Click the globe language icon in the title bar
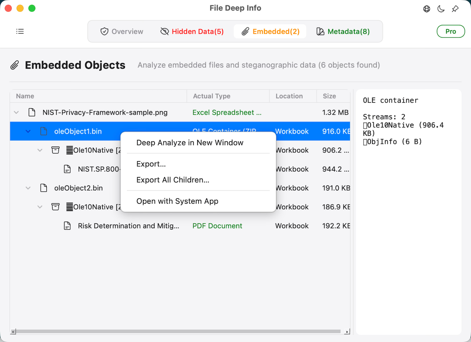The image size is (471, 342). point(426,8)
